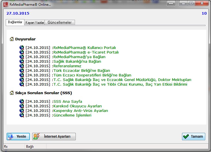Click the house icon beside Sıkça Sorulan Sorular
Image resolution: width=211 pixels, height=152 pixels.
click(12, 93)
